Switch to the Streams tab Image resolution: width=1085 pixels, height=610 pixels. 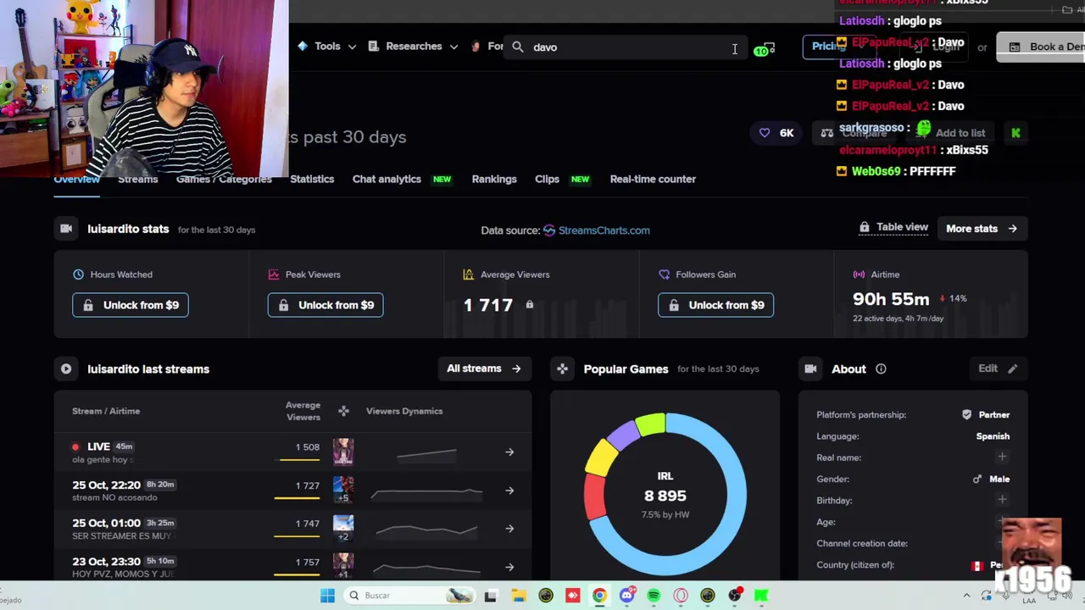click(138, 179)
